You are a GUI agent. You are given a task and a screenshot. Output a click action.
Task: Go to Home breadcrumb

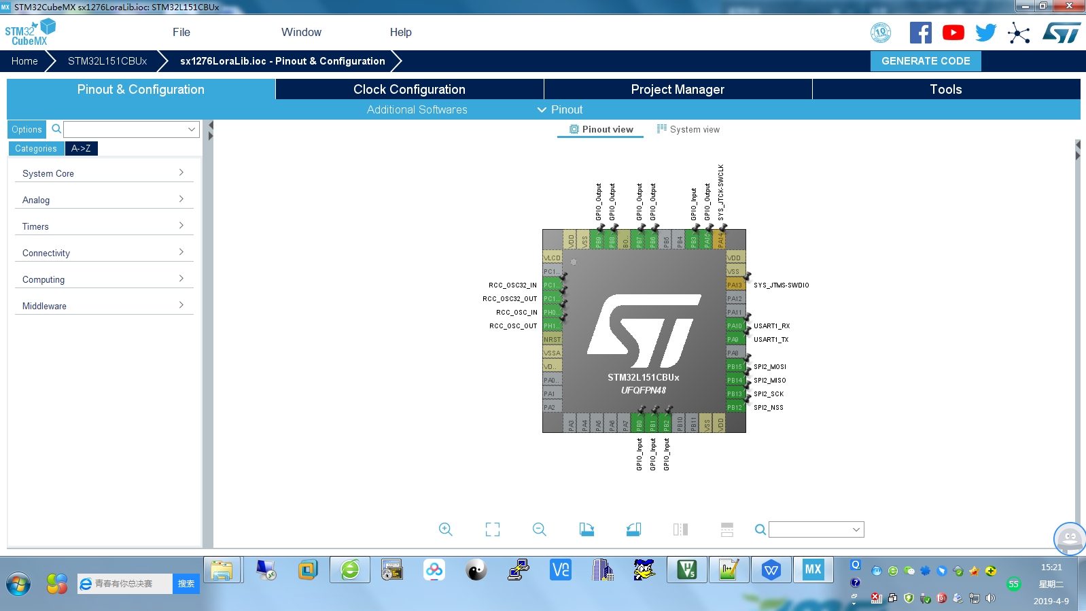click(24, 60)
